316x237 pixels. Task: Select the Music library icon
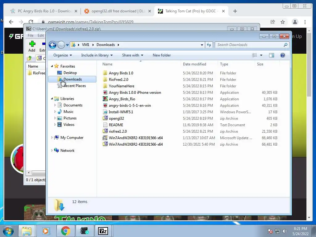tap(60, 111)
